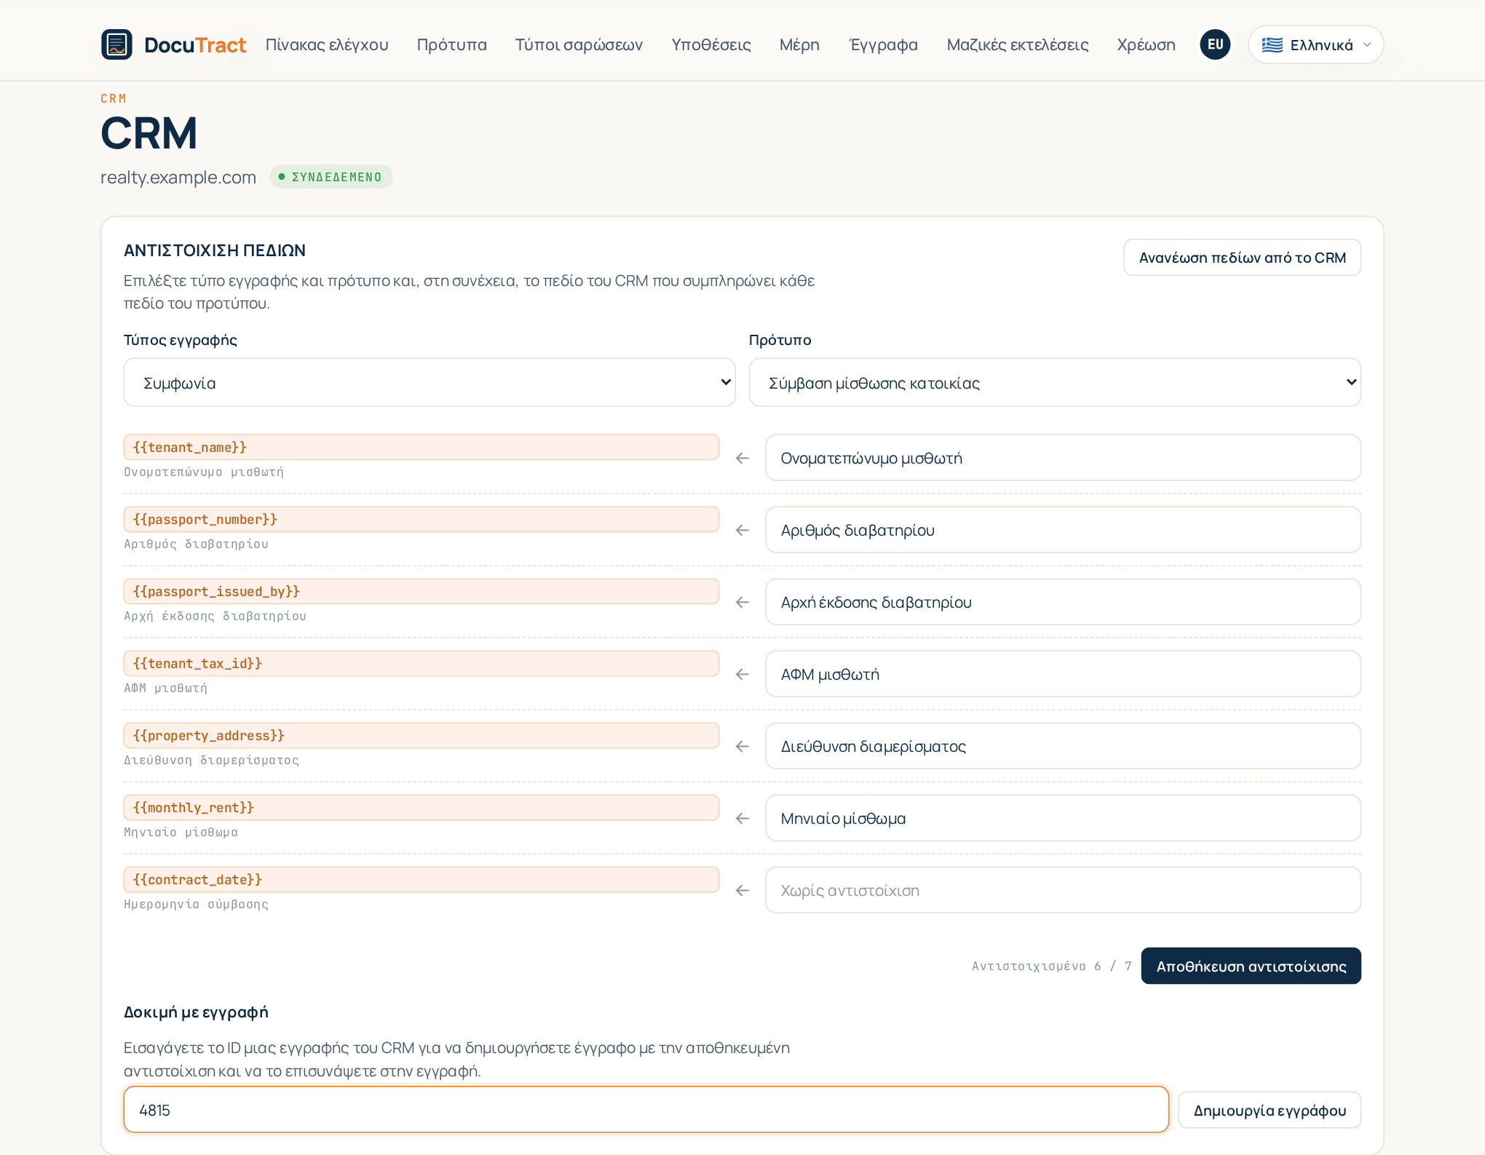The height and width of the screenshot is (1155, 1485).
Task: Open the Ονοματεπώνυμο μισθωτή CRM field selector
Action: click(1063, 458)
